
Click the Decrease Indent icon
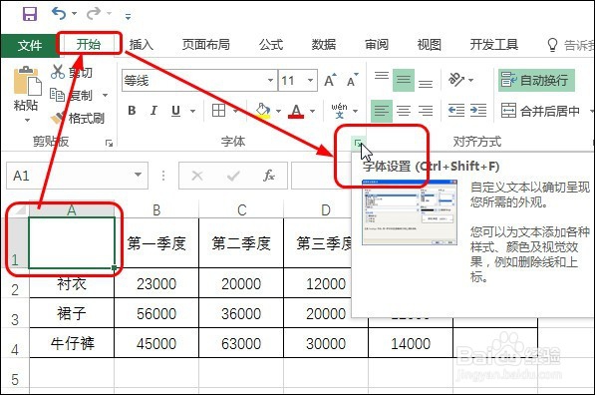[456, 111]
